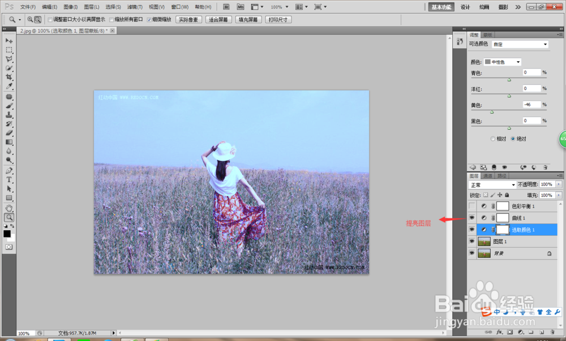Select the History Brush tool
The image size is (566, 341).
pos(9,124)
